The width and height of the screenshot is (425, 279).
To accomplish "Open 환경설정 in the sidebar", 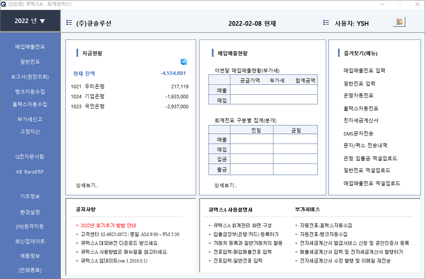I will (30, 212).
